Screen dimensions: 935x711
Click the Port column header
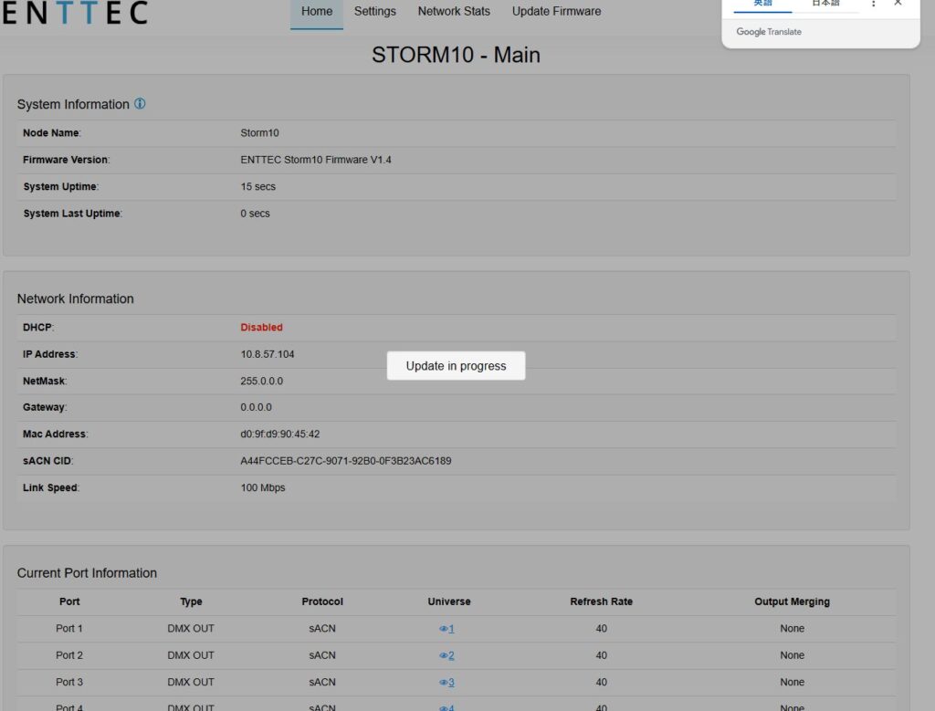69,601
